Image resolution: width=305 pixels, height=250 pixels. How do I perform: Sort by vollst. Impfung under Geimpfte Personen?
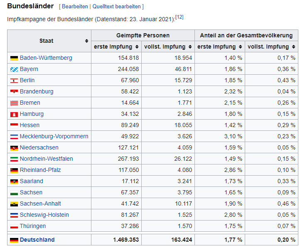tap(190, 47)
